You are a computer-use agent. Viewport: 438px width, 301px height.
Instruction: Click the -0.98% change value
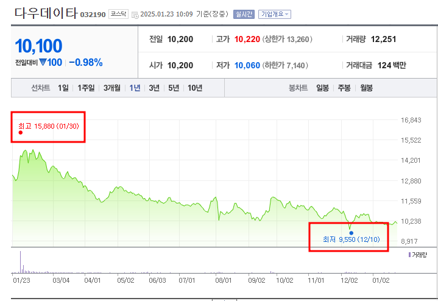(x=86, y=63)
